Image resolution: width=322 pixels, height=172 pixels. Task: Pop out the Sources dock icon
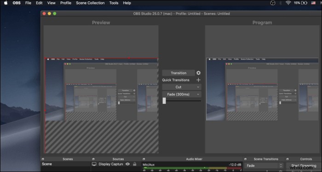pyautogui.click(x=93, y=159)
